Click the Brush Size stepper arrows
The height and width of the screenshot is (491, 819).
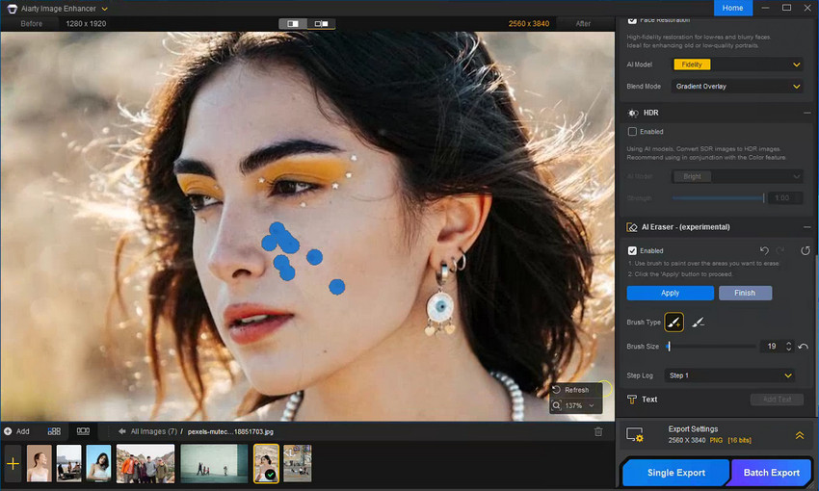pyautogui.click(x=789, y=346)
